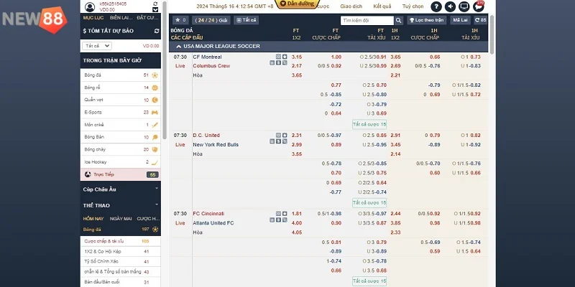Open chat messages with 270 badge

click(x=479, y=6)
